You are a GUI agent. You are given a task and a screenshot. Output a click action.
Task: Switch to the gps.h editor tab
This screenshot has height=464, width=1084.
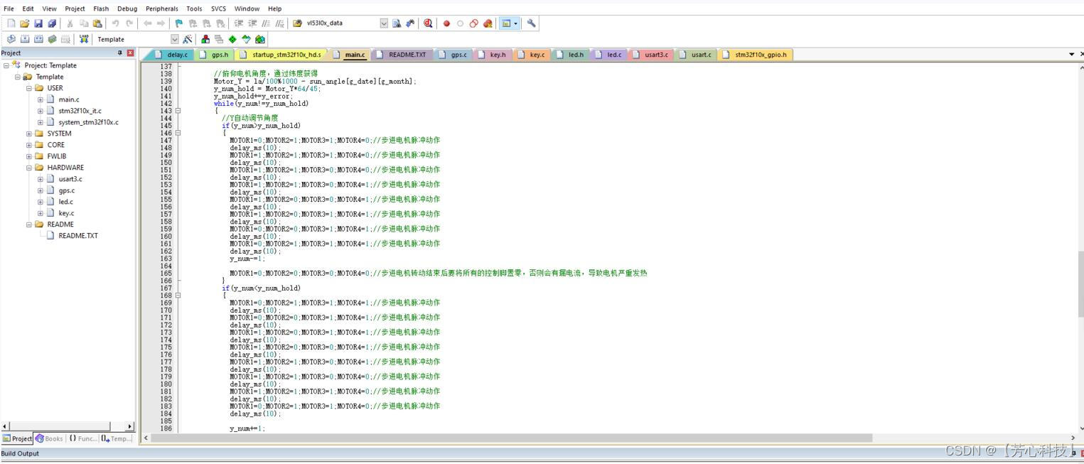pos(215,55)
